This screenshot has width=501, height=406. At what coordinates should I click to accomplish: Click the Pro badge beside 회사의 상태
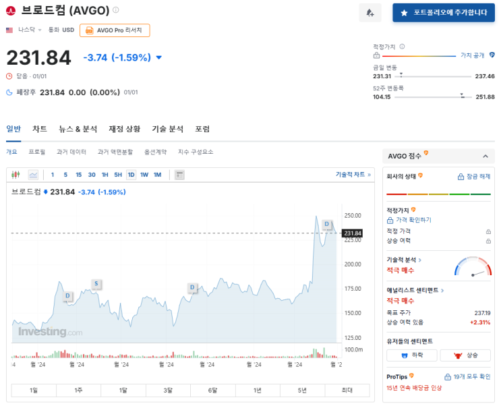(x=421, y=175)
